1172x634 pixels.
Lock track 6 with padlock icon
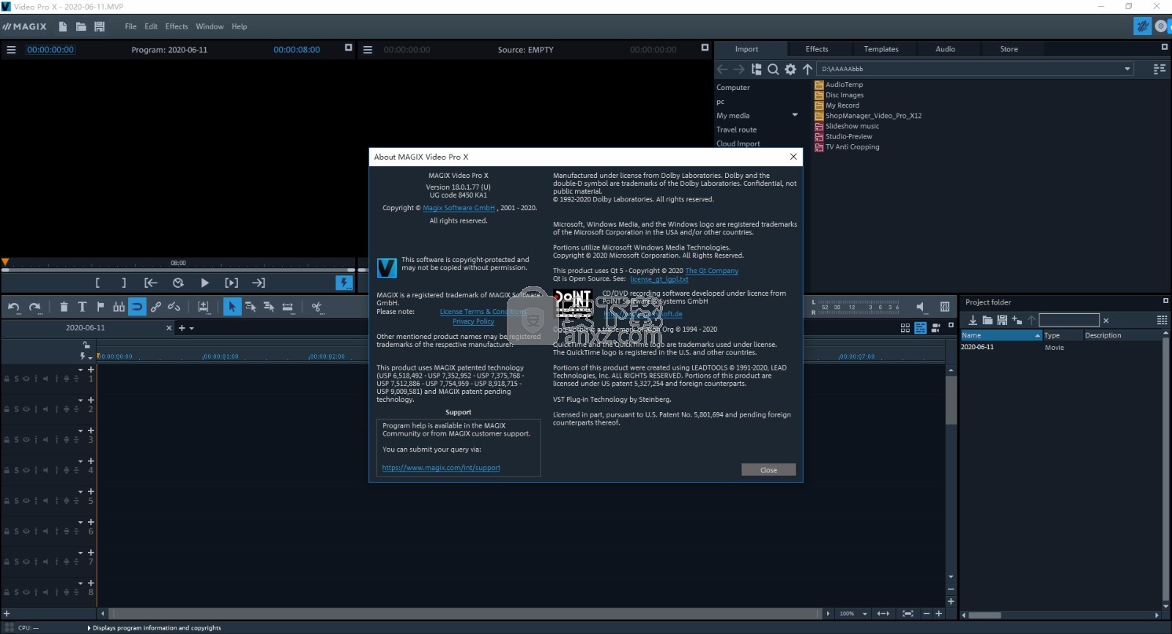click(x=7, y=532)
